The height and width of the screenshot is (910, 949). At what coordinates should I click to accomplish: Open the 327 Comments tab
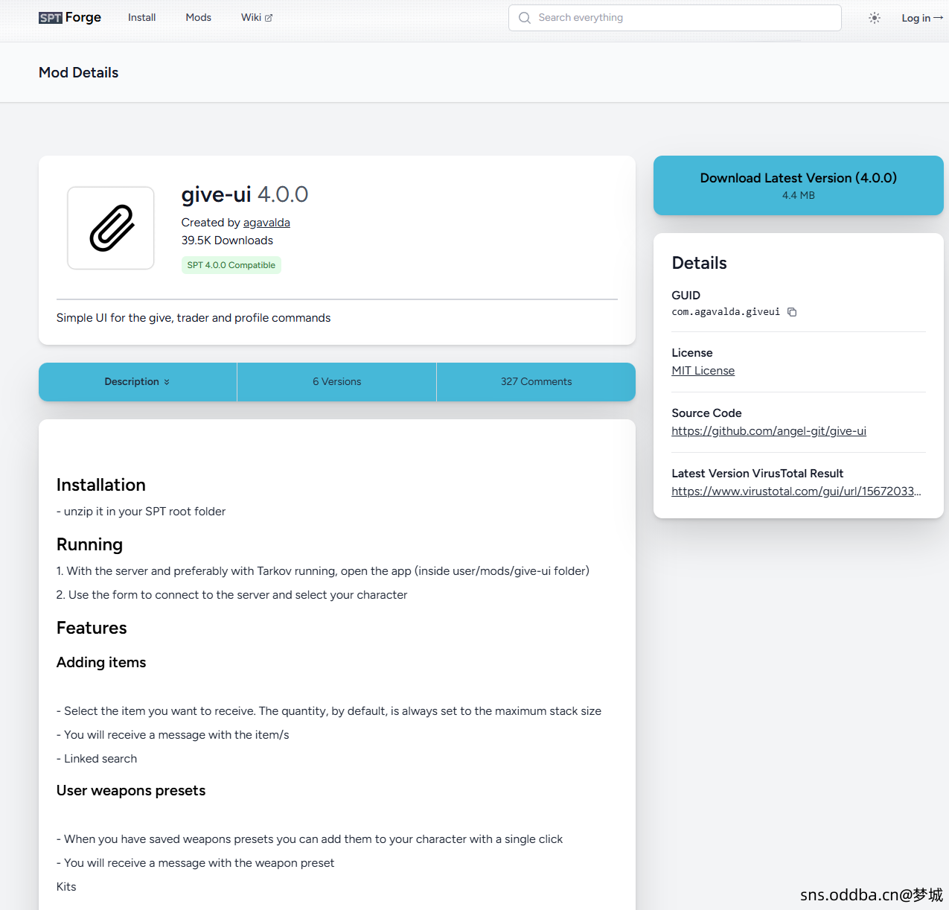(536, 382)
